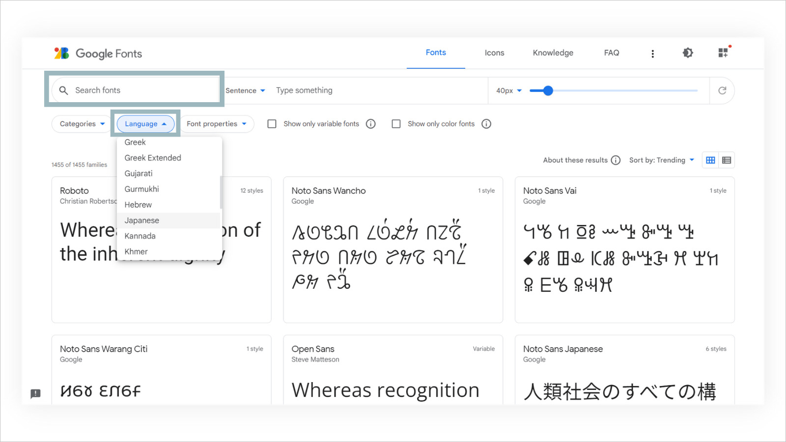Collapse the Language dropdown
This screenshot has width=786, height=442.
145,124
